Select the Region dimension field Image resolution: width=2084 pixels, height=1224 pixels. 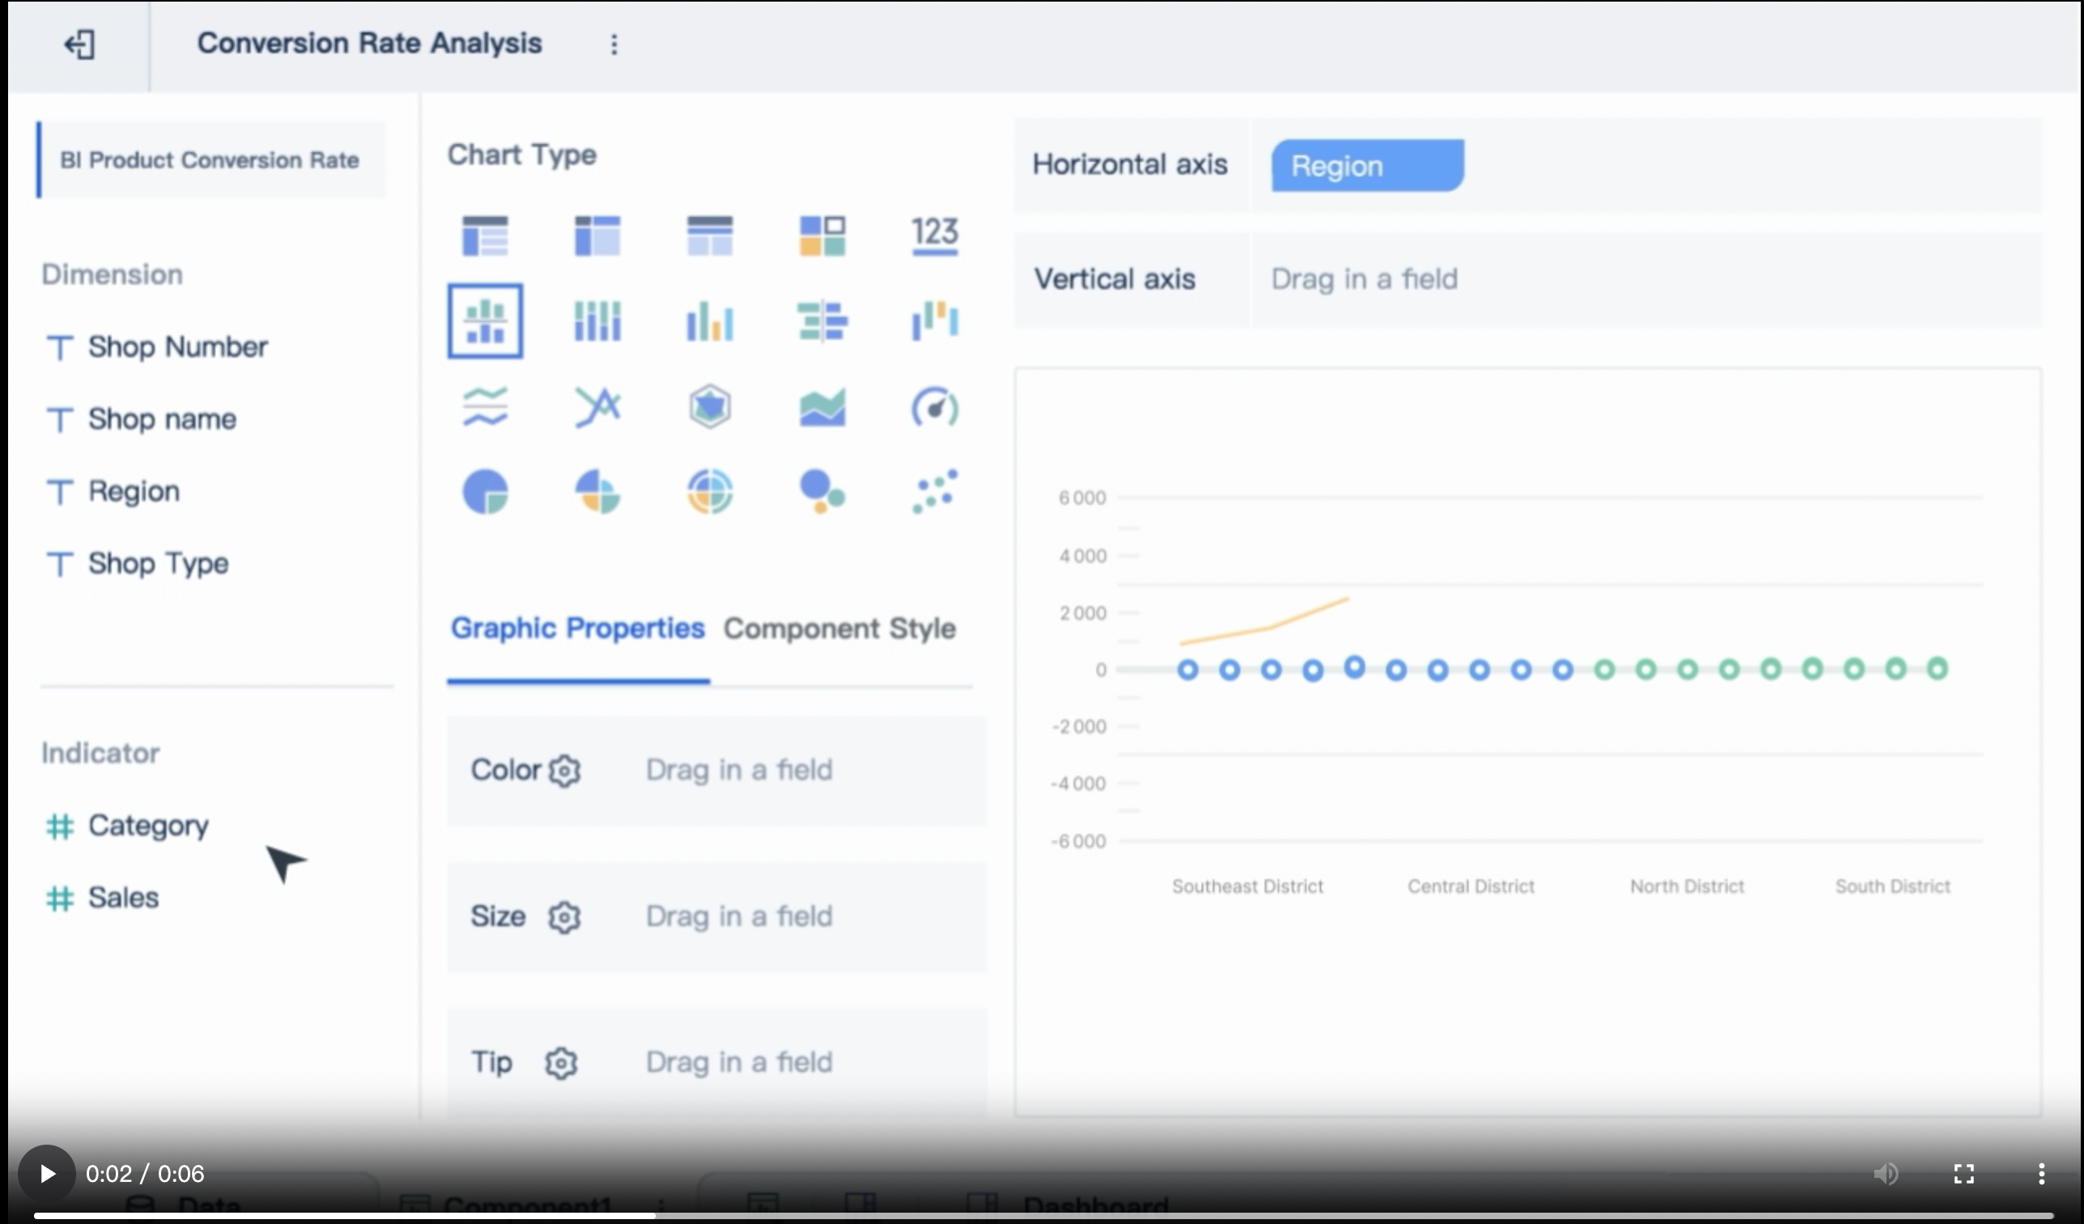click(113, 491)
